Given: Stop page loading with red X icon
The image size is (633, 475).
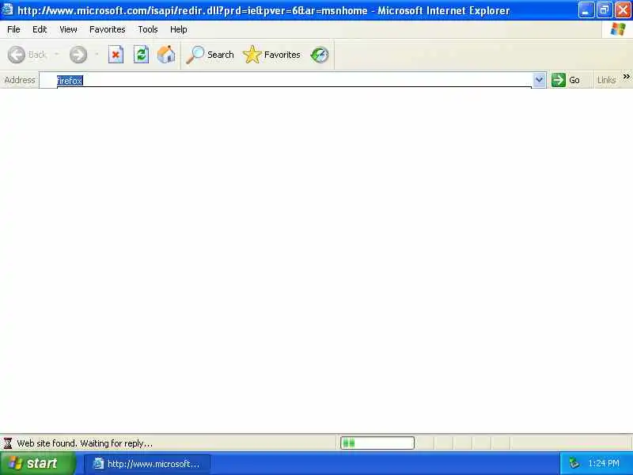Looking at the screenshot, I should click(x=116, y=55).
